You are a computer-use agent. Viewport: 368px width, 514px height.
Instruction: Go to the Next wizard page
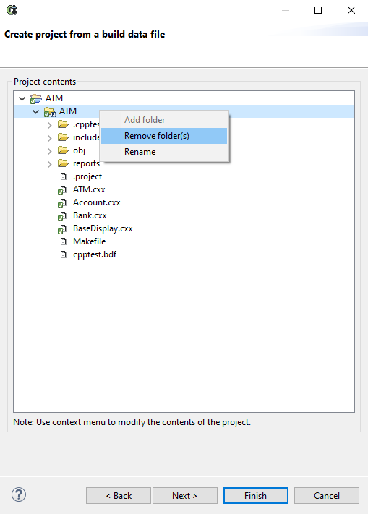pyautogui.click(x=185, y=495)
